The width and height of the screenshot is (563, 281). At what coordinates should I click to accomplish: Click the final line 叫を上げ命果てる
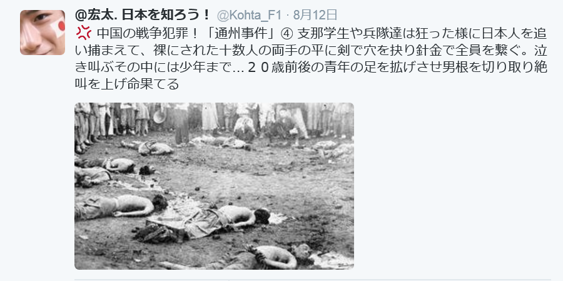tap(127, 85)
